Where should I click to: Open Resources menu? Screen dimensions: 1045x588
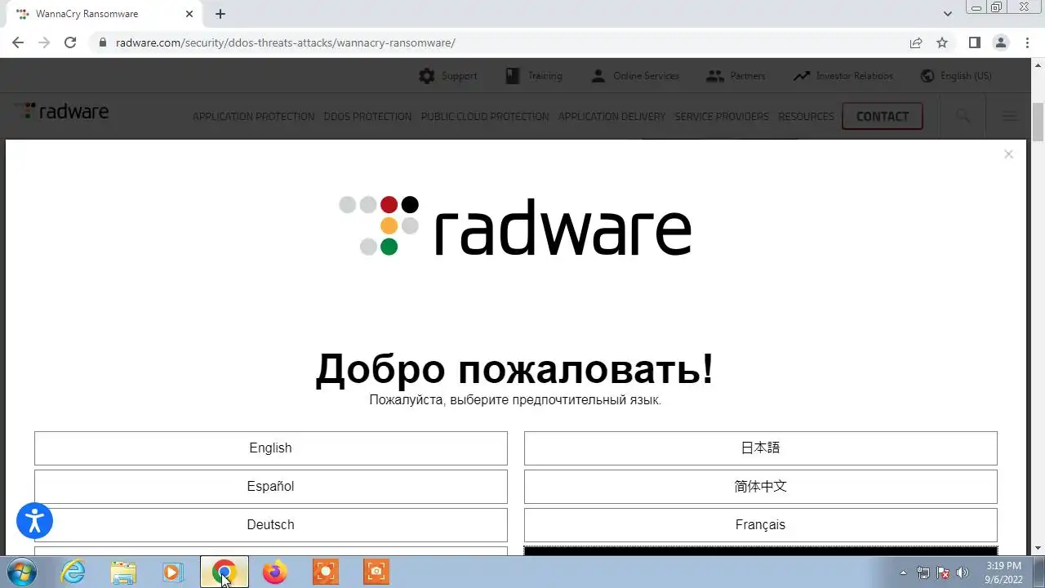point(806,117)
